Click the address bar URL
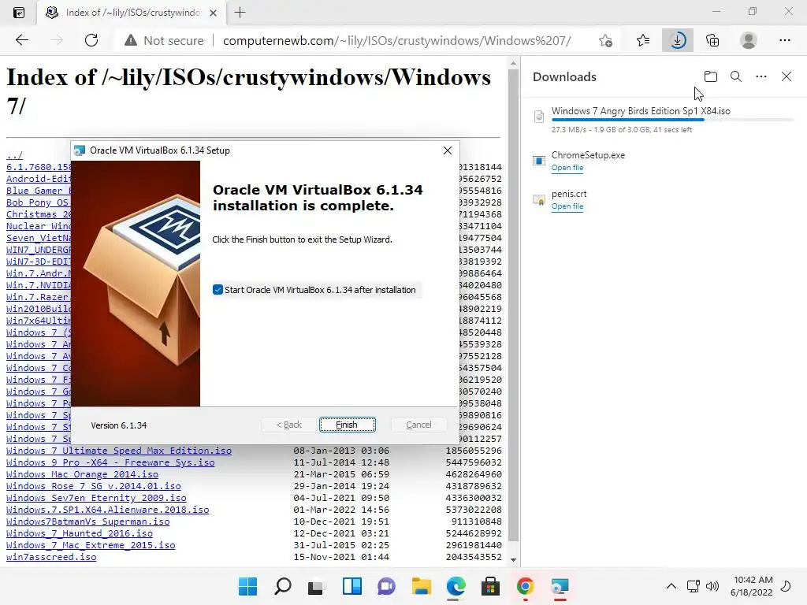The height and width of the screenshot is (605, 807). pos(397,41)
